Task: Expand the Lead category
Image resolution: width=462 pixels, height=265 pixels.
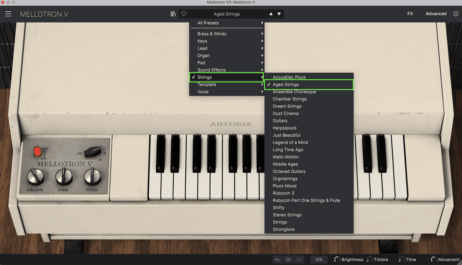Action: tap(226, 48)
